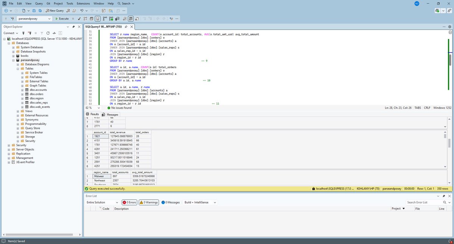Close the Object Explorer panel
454x244 pixels.
(x=79, y=27)
